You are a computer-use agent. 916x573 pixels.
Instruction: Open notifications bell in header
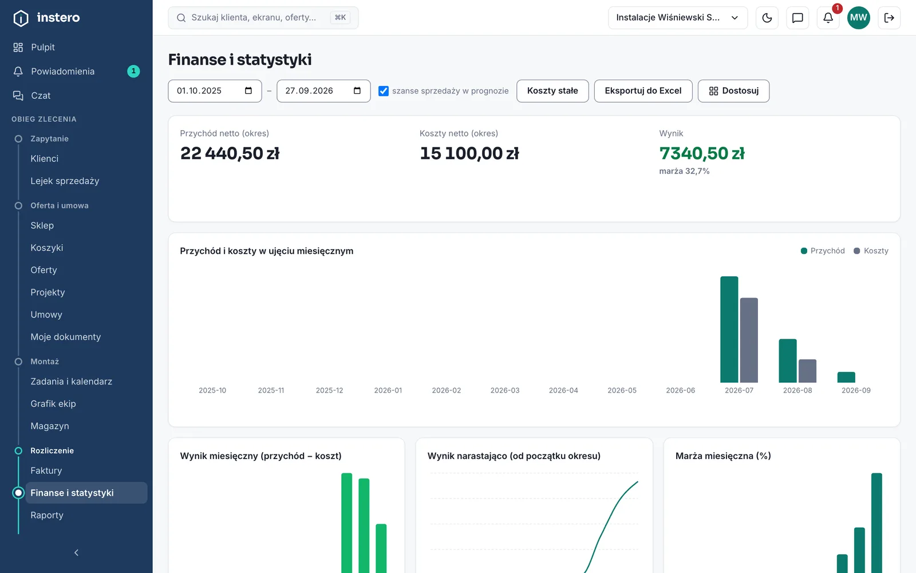click(828, 18)
